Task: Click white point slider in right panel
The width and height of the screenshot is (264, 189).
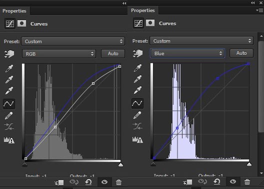Action: pyautogui.click(x=249, y=164)
